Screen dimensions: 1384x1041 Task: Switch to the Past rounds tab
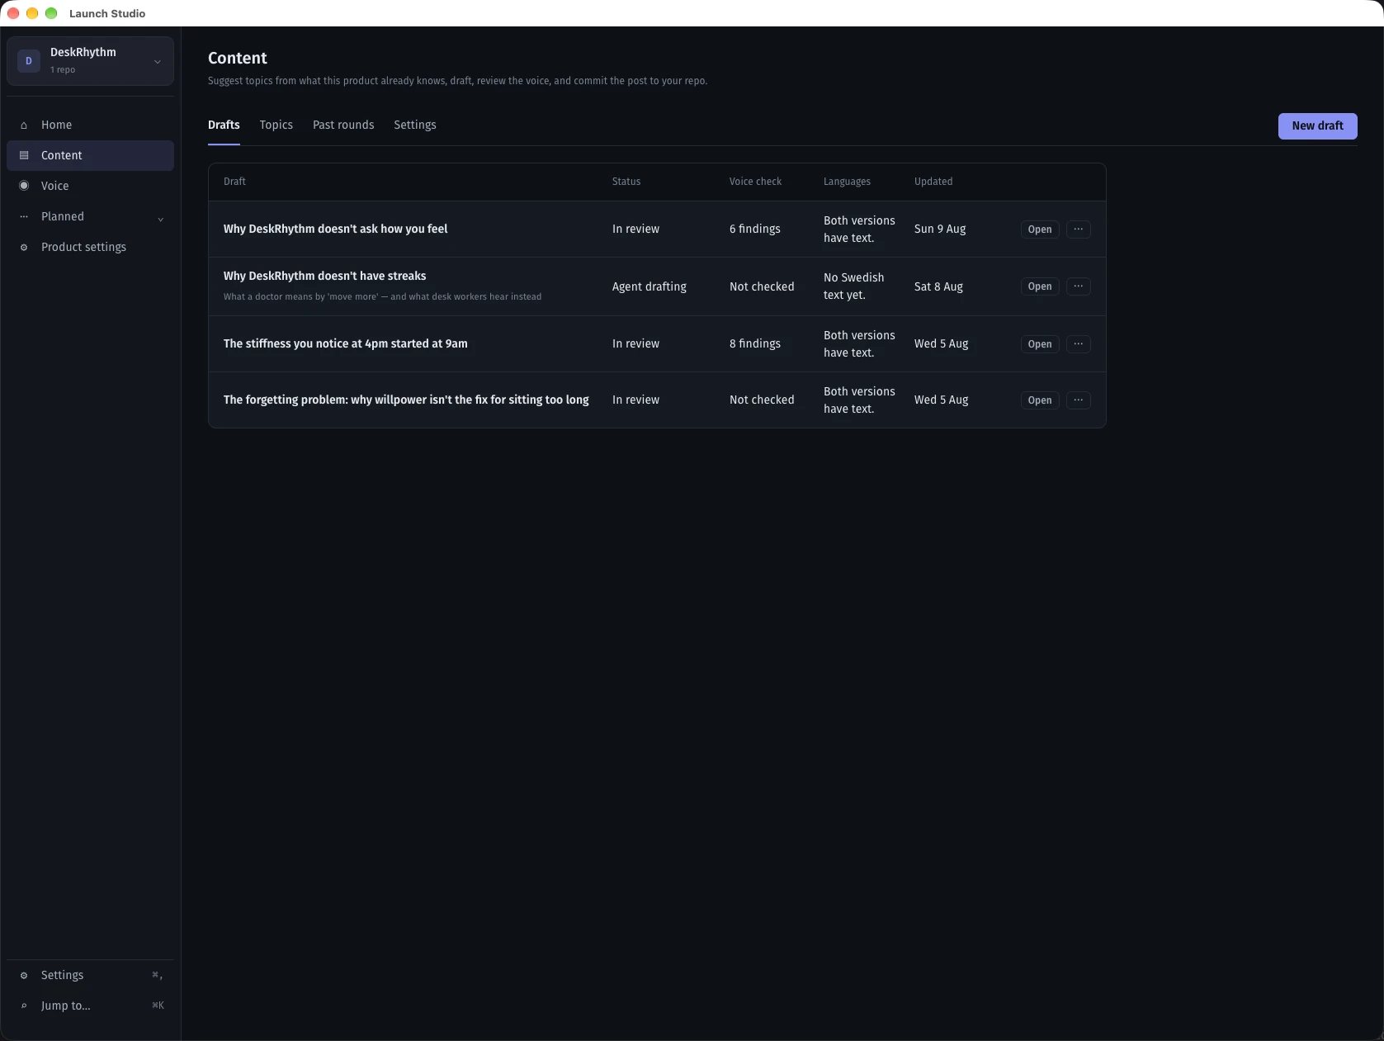(x=343, y=125)
